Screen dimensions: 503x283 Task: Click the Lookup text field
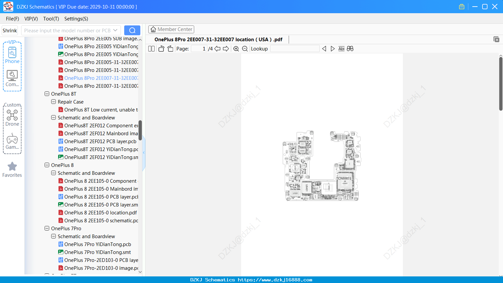[295, 49]
